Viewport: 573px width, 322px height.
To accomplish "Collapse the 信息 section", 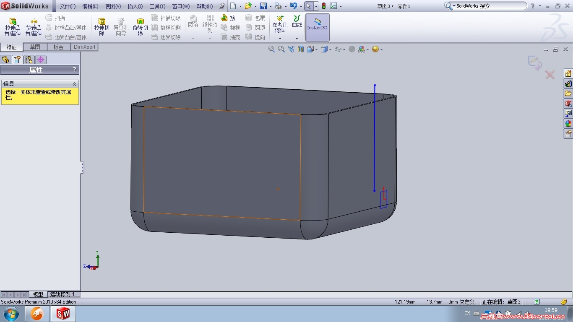I will point(75,84).
